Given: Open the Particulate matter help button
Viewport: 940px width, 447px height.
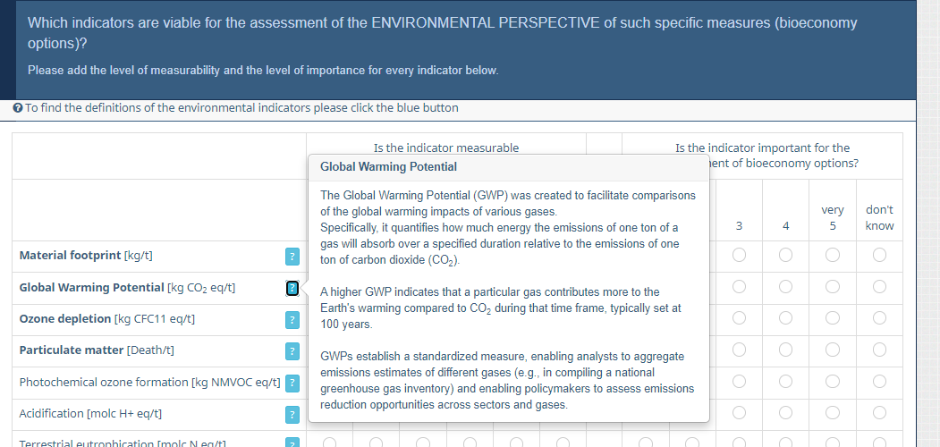Looking at the screenshot, I should pos(292,351).
